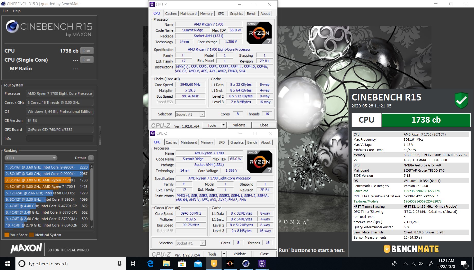Image resolution: width=474 pixels, height=270 pixels.
Task: Switch to Ryzen Master icon on taskbar
Action: point(230,263)
